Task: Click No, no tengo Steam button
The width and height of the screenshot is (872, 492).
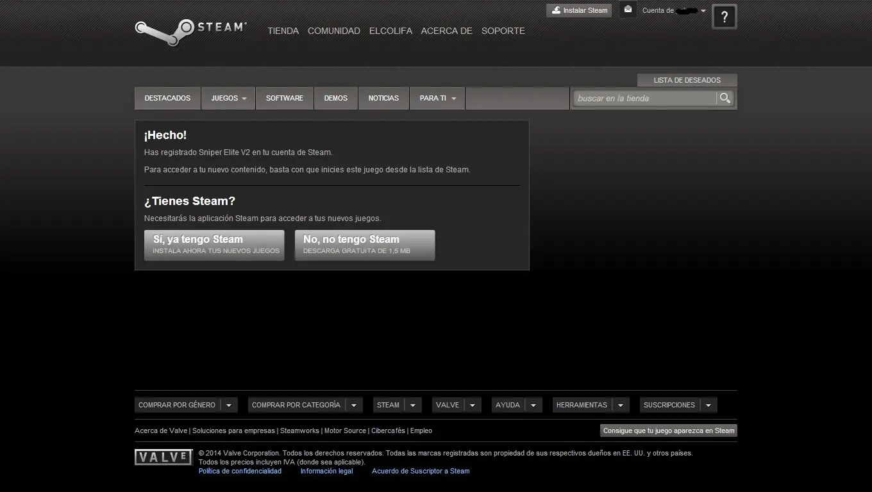Action: pyautogui.click(x=365, y=245)
